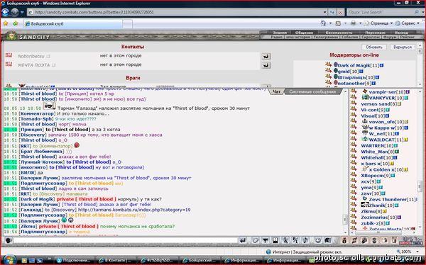The height and width of the screenshot is (265, 426).
Task: Click the arrow button in Noboribetsu contact row
Action: [266, 56]
